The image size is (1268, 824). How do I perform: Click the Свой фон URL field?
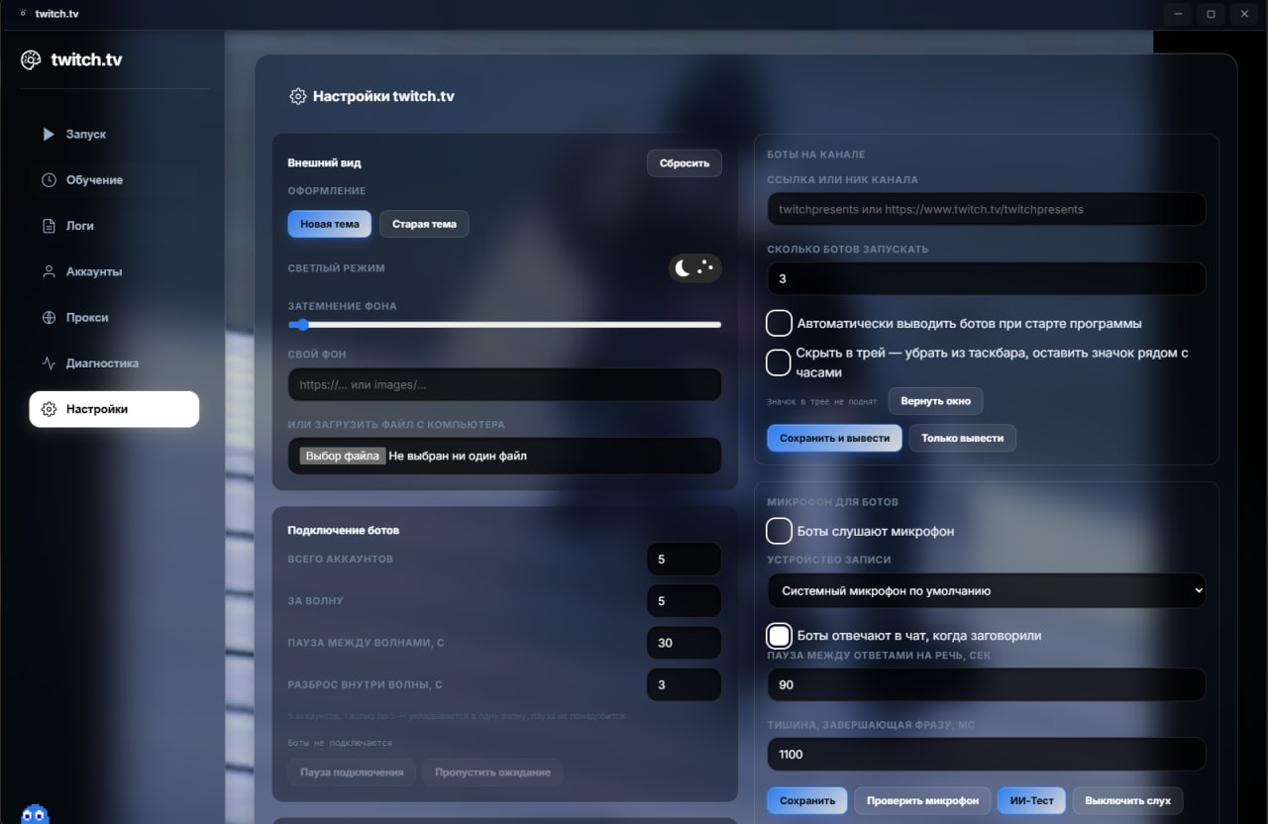504,384
